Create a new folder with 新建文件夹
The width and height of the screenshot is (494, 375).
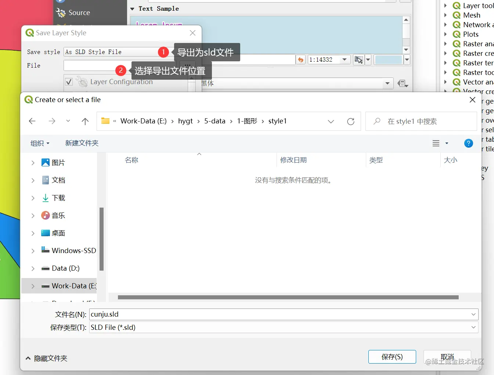(x=82, y=143)
